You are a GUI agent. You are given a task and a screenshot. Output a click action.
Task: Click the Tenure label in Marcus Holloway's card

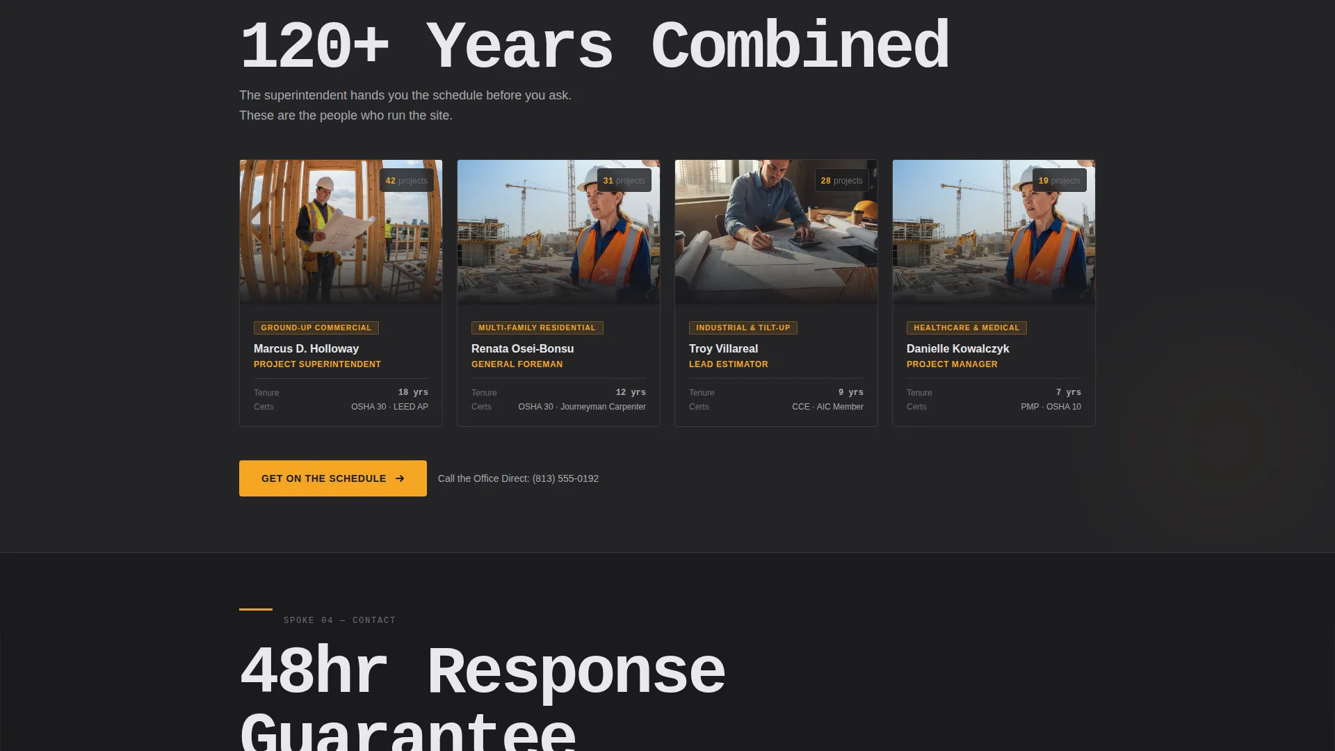click(x=266, y=393)
